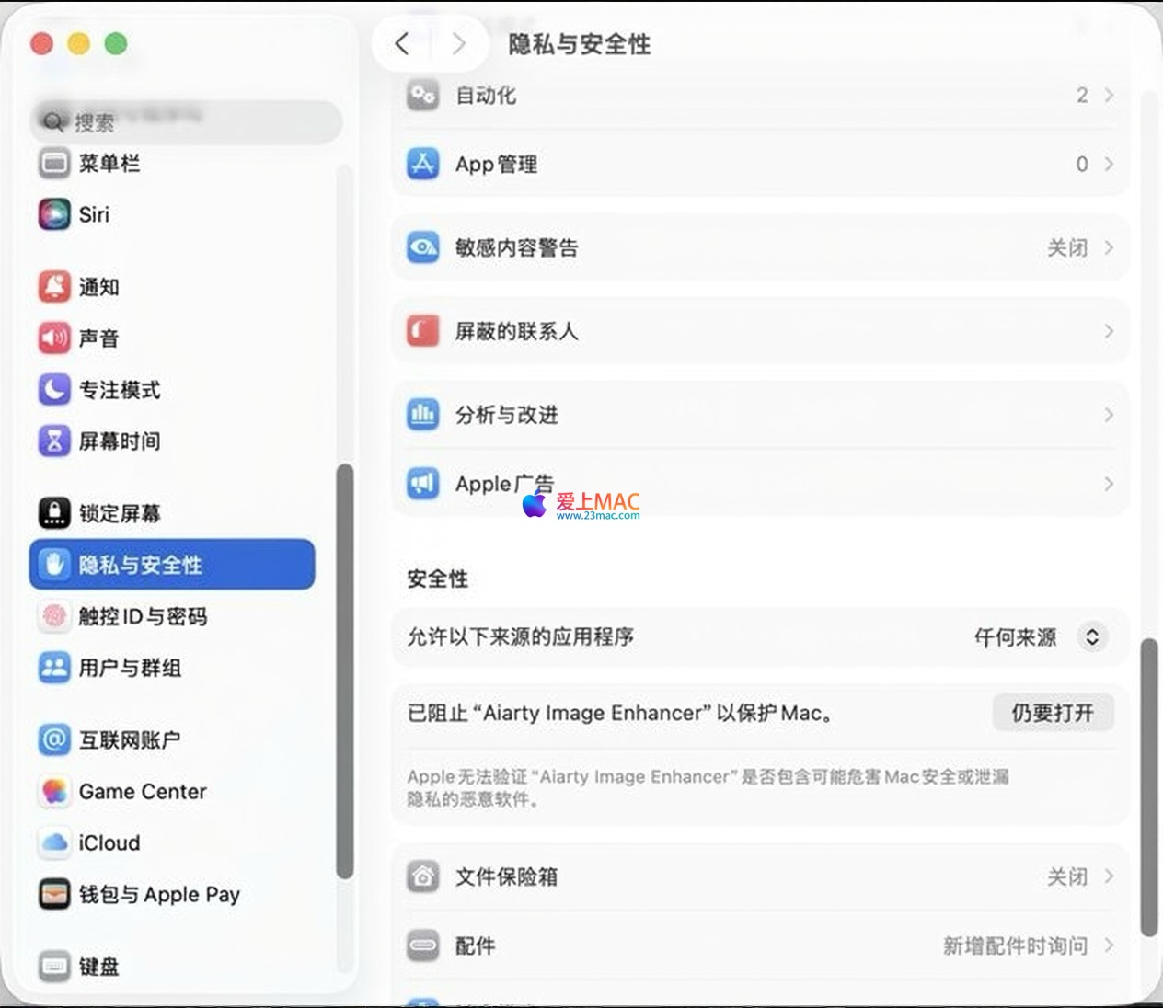This screenshot has height=1008, width=1163.
Task: Select the 专注模式 moon icon
Action: pyautogui.click(x=54, y=390)
